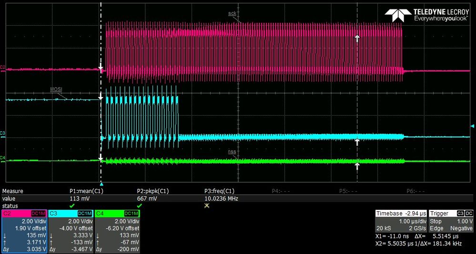Viewport: 476px width, 254px height.
Task: Click the trigger level marker on right edge
Action: click(472, 126)
